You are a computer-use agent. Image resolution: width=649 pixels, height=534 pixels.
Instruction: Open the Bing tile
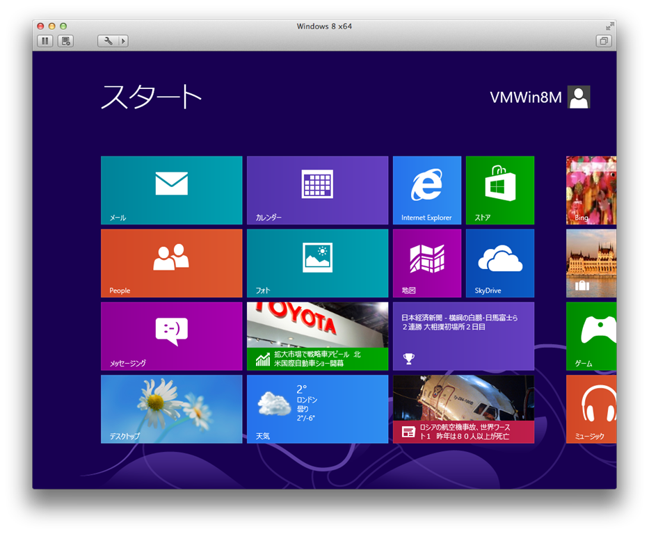(591, 191)
